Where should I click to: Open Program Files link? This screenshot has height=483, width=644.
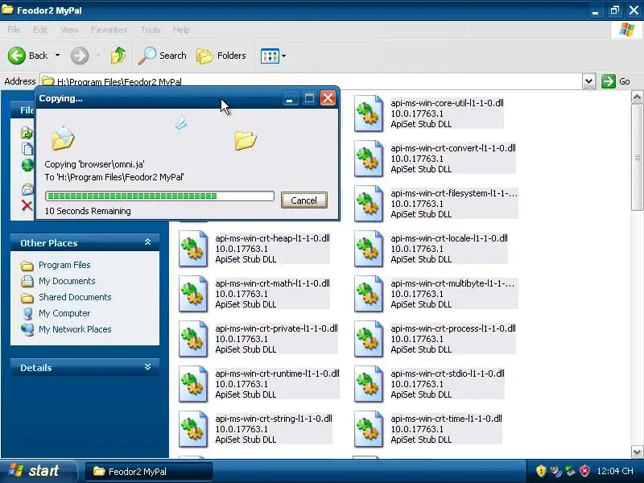[x=64, y=265]
